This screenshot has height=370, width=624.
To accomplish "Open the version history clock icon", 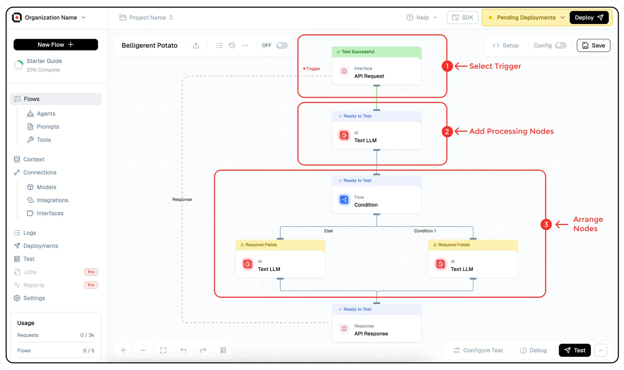I will tap(232, 46).
